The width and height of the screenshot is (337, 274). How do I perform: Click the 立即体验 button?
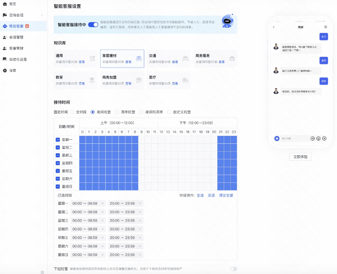coord(300,157)
